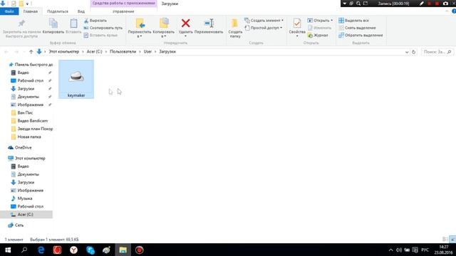Click the Properties (Свойства) icon
456x256 pixels.
click(297, 23)
